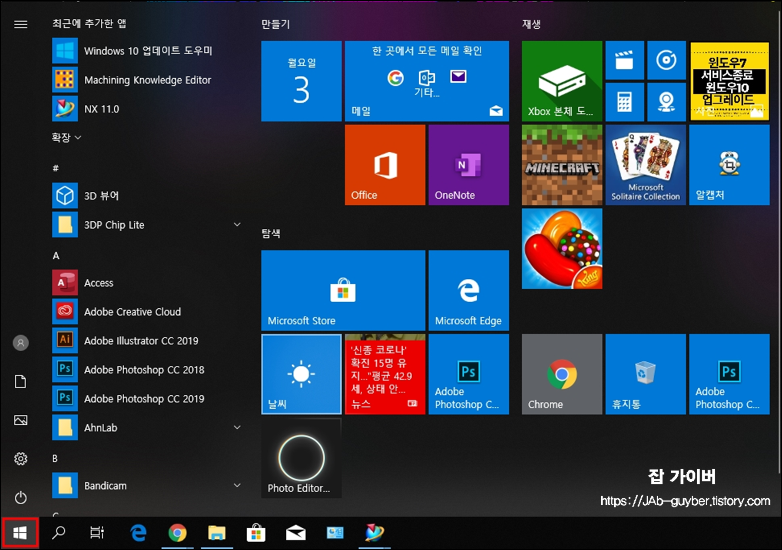The image size is (782, 550).
Task: Switch to NX app on the taskbar
Action: point(374,533)
